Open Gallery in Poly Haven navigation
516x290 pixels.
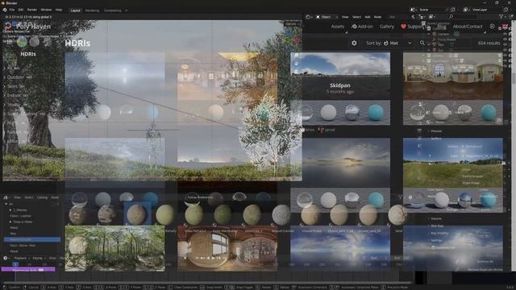(x=387, y=27)
